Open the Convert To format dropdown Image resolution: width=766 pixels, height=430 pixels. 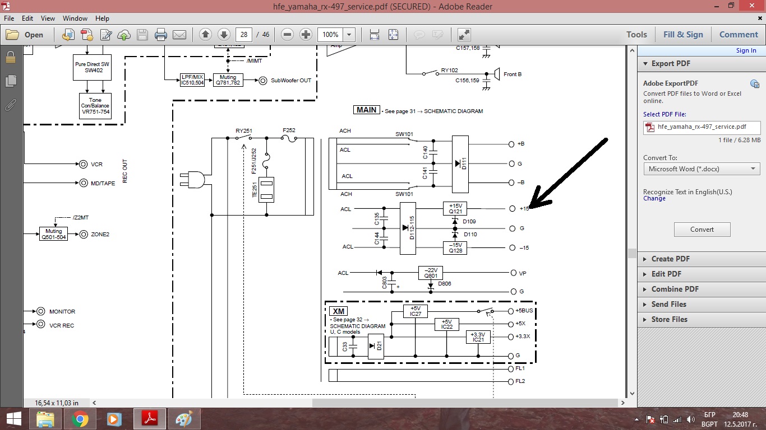(x=702, y=169)
